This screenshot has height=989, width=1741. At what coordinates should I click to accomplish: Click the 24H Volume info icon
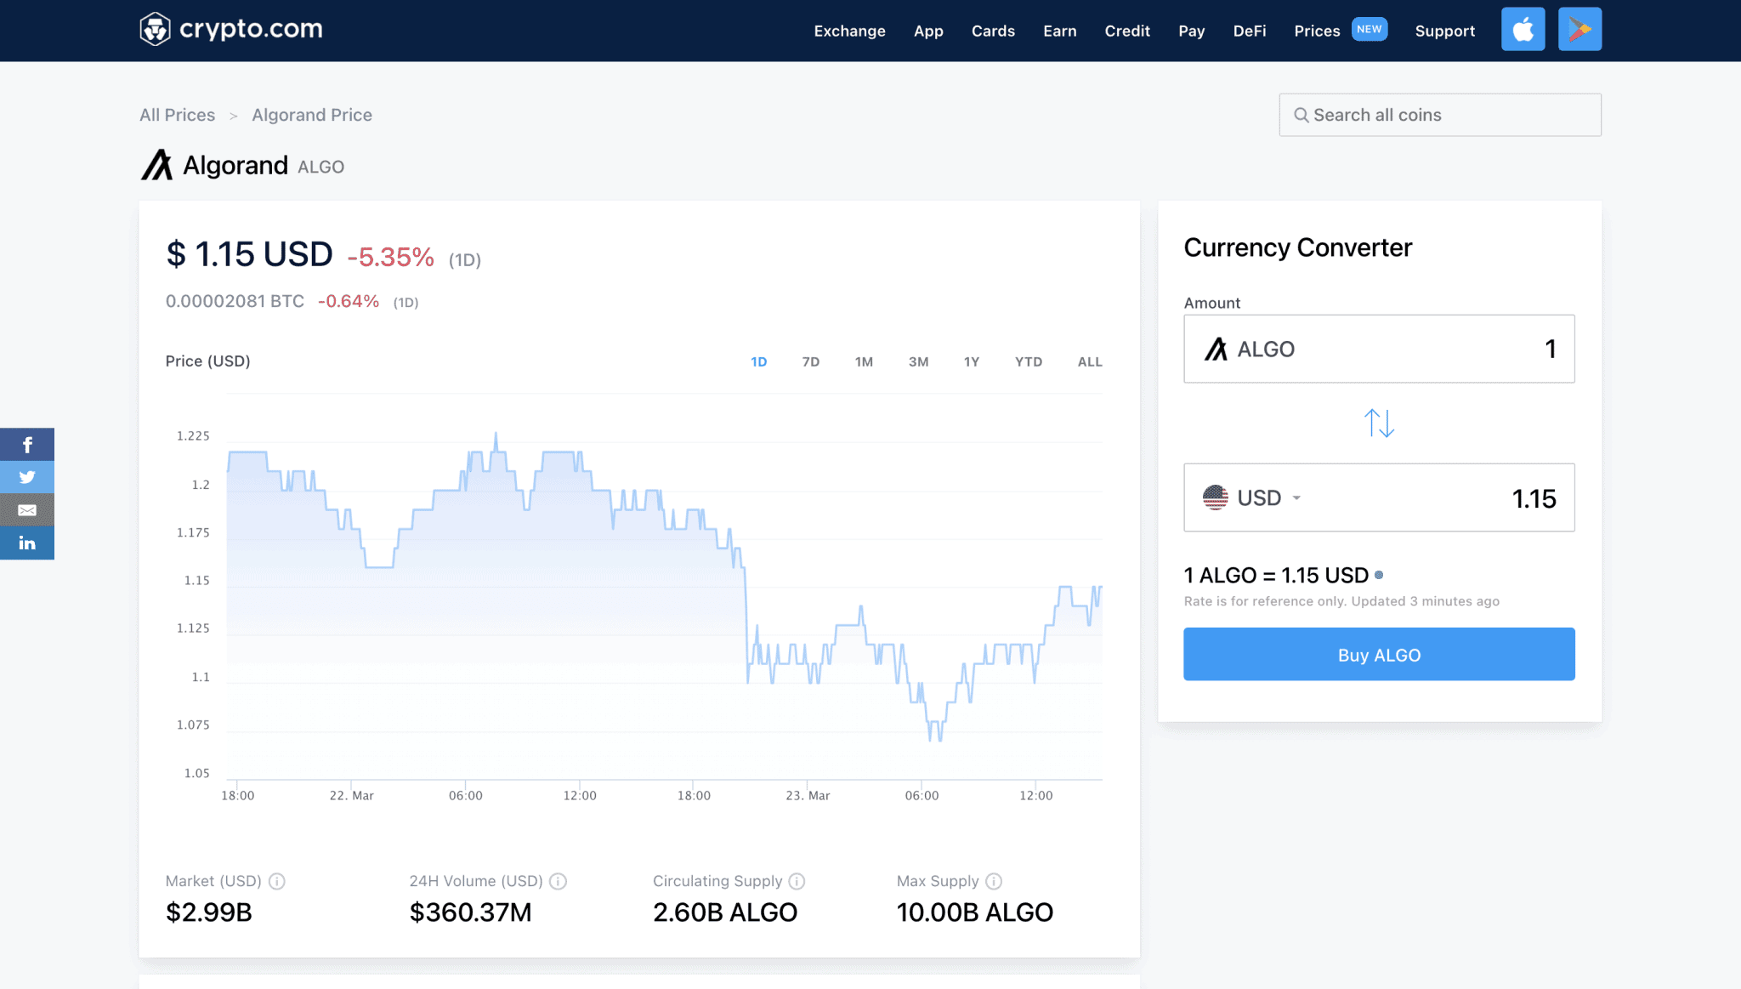coord(558,881)
